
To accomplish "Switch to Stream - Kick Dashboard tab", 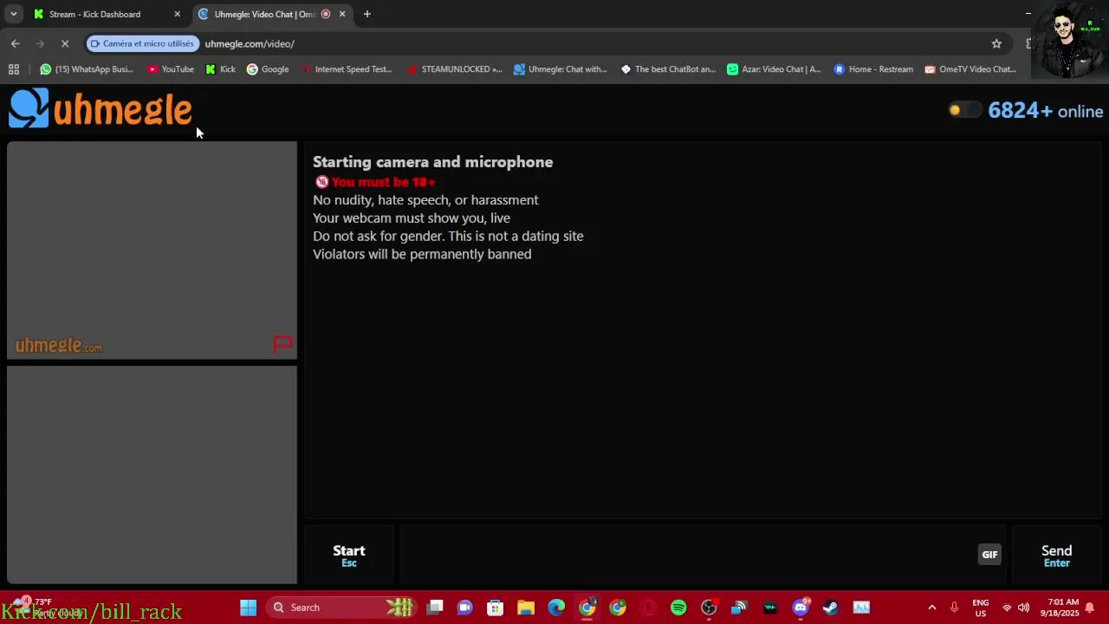I will 95,14.
